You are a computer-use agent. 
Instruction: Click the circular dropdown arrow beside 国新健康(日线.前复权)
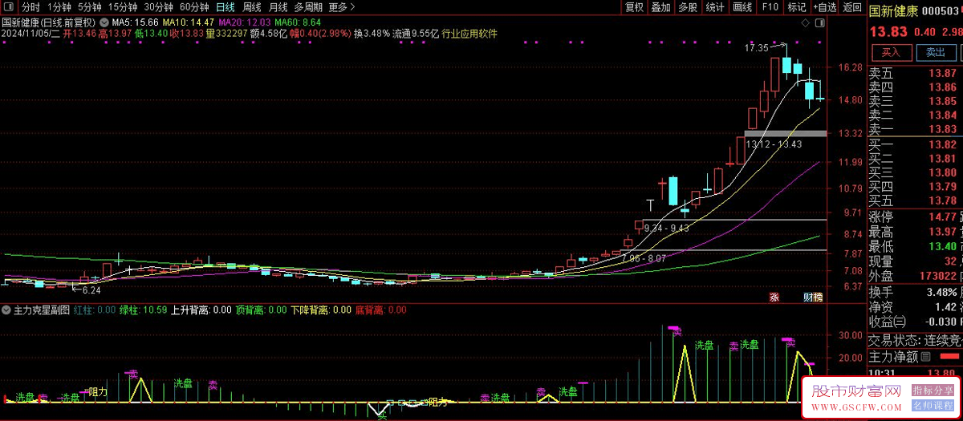pos(103,22)
